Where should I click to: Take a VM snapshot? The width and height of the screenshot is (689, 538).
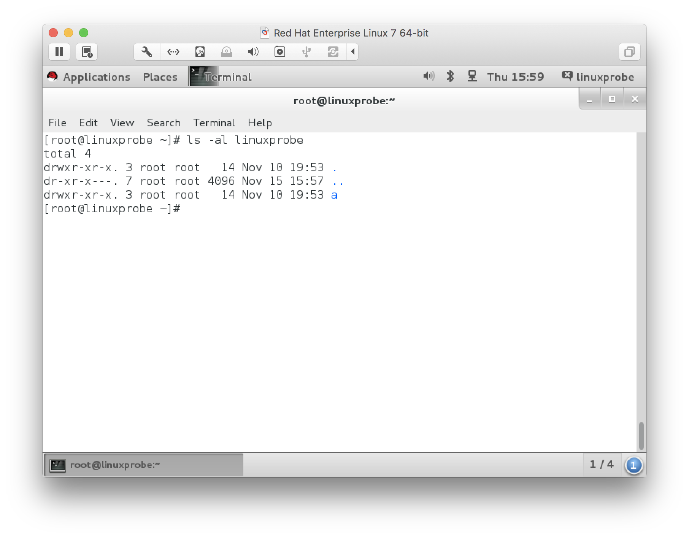tap(87, 52)
